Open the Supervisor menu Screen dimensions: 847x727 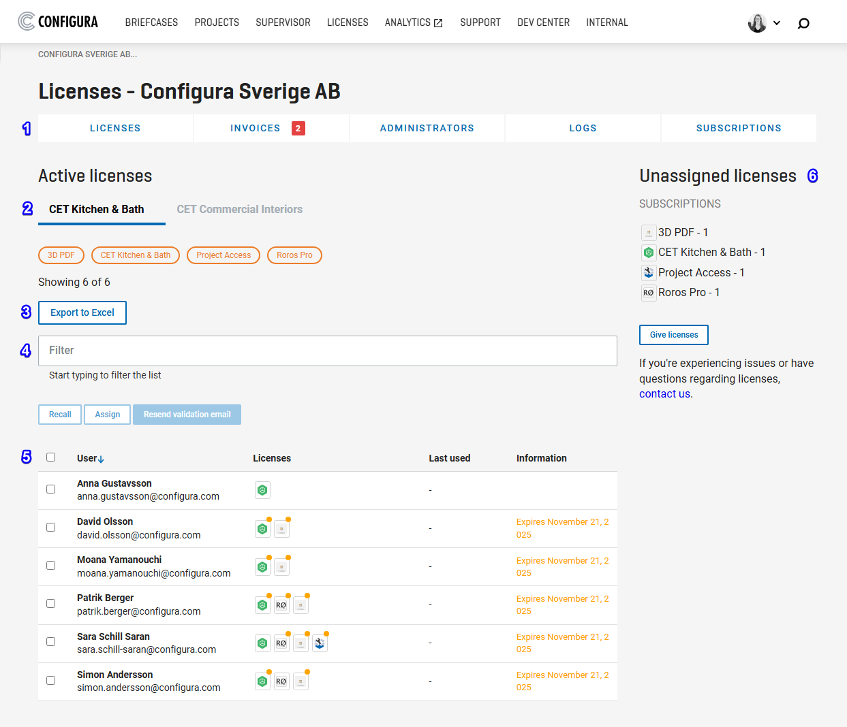[x=283, y=22]
